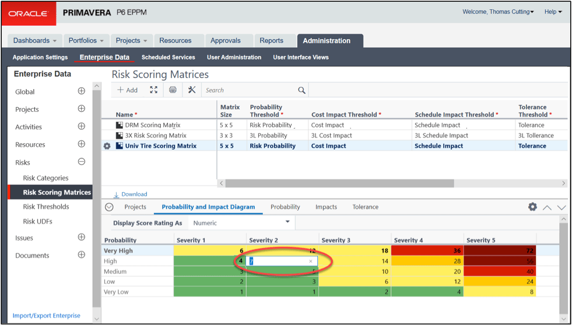The height and width of the screenshot is (325, 572).
Task: Open the wrench customize tools icon
Action: pos(192,90)
